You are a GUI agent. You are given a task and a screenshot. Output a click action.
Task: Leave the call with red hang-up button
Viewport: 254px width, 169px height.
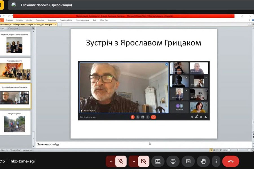click(231, 161)
